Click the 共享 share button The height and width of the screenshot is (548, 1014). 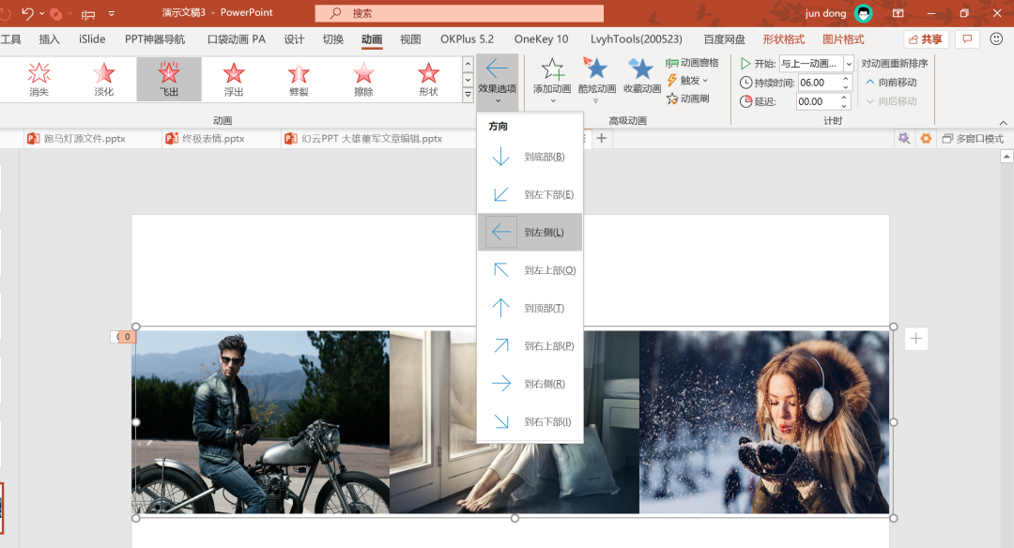(926, 39)
